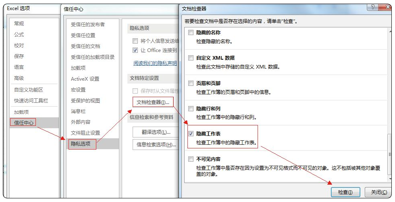Click 检查 button in Document Inspector
This screenshot has height=202, width=395.
[345, 192]
